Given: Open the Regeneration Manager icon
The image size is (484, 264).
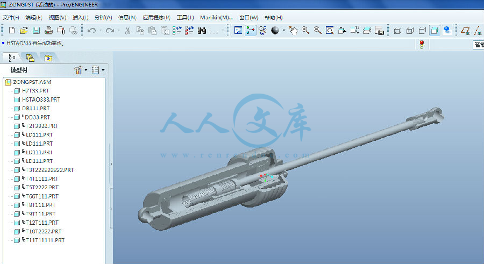Looking at the screenshot, I should [x=189, y=30].
